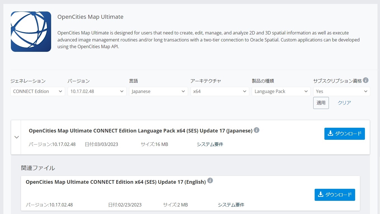The height and width of the screenshot is (214, 380).
Task: Open the ジェネレーション dropdown showing CONNECT Edition
Action: [38, 91]
